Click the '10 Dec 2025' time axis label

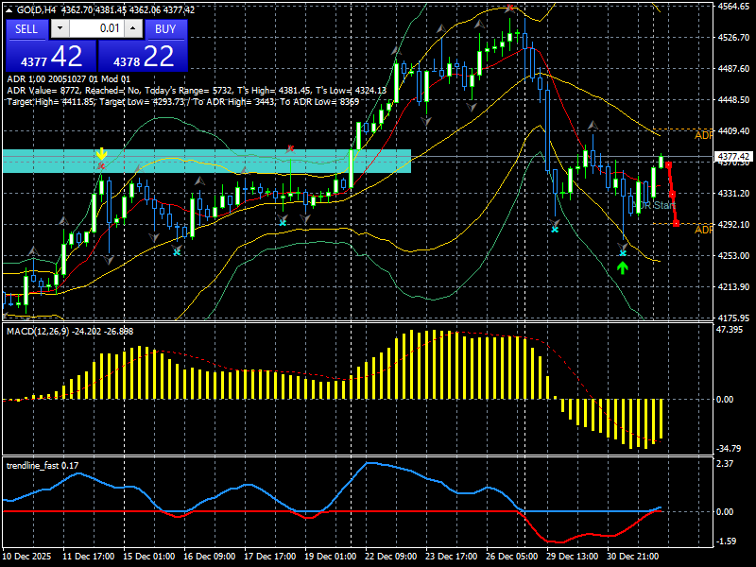click(26, 556)
